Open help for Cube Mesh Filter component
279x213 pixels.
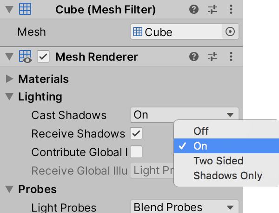(194, 10)
